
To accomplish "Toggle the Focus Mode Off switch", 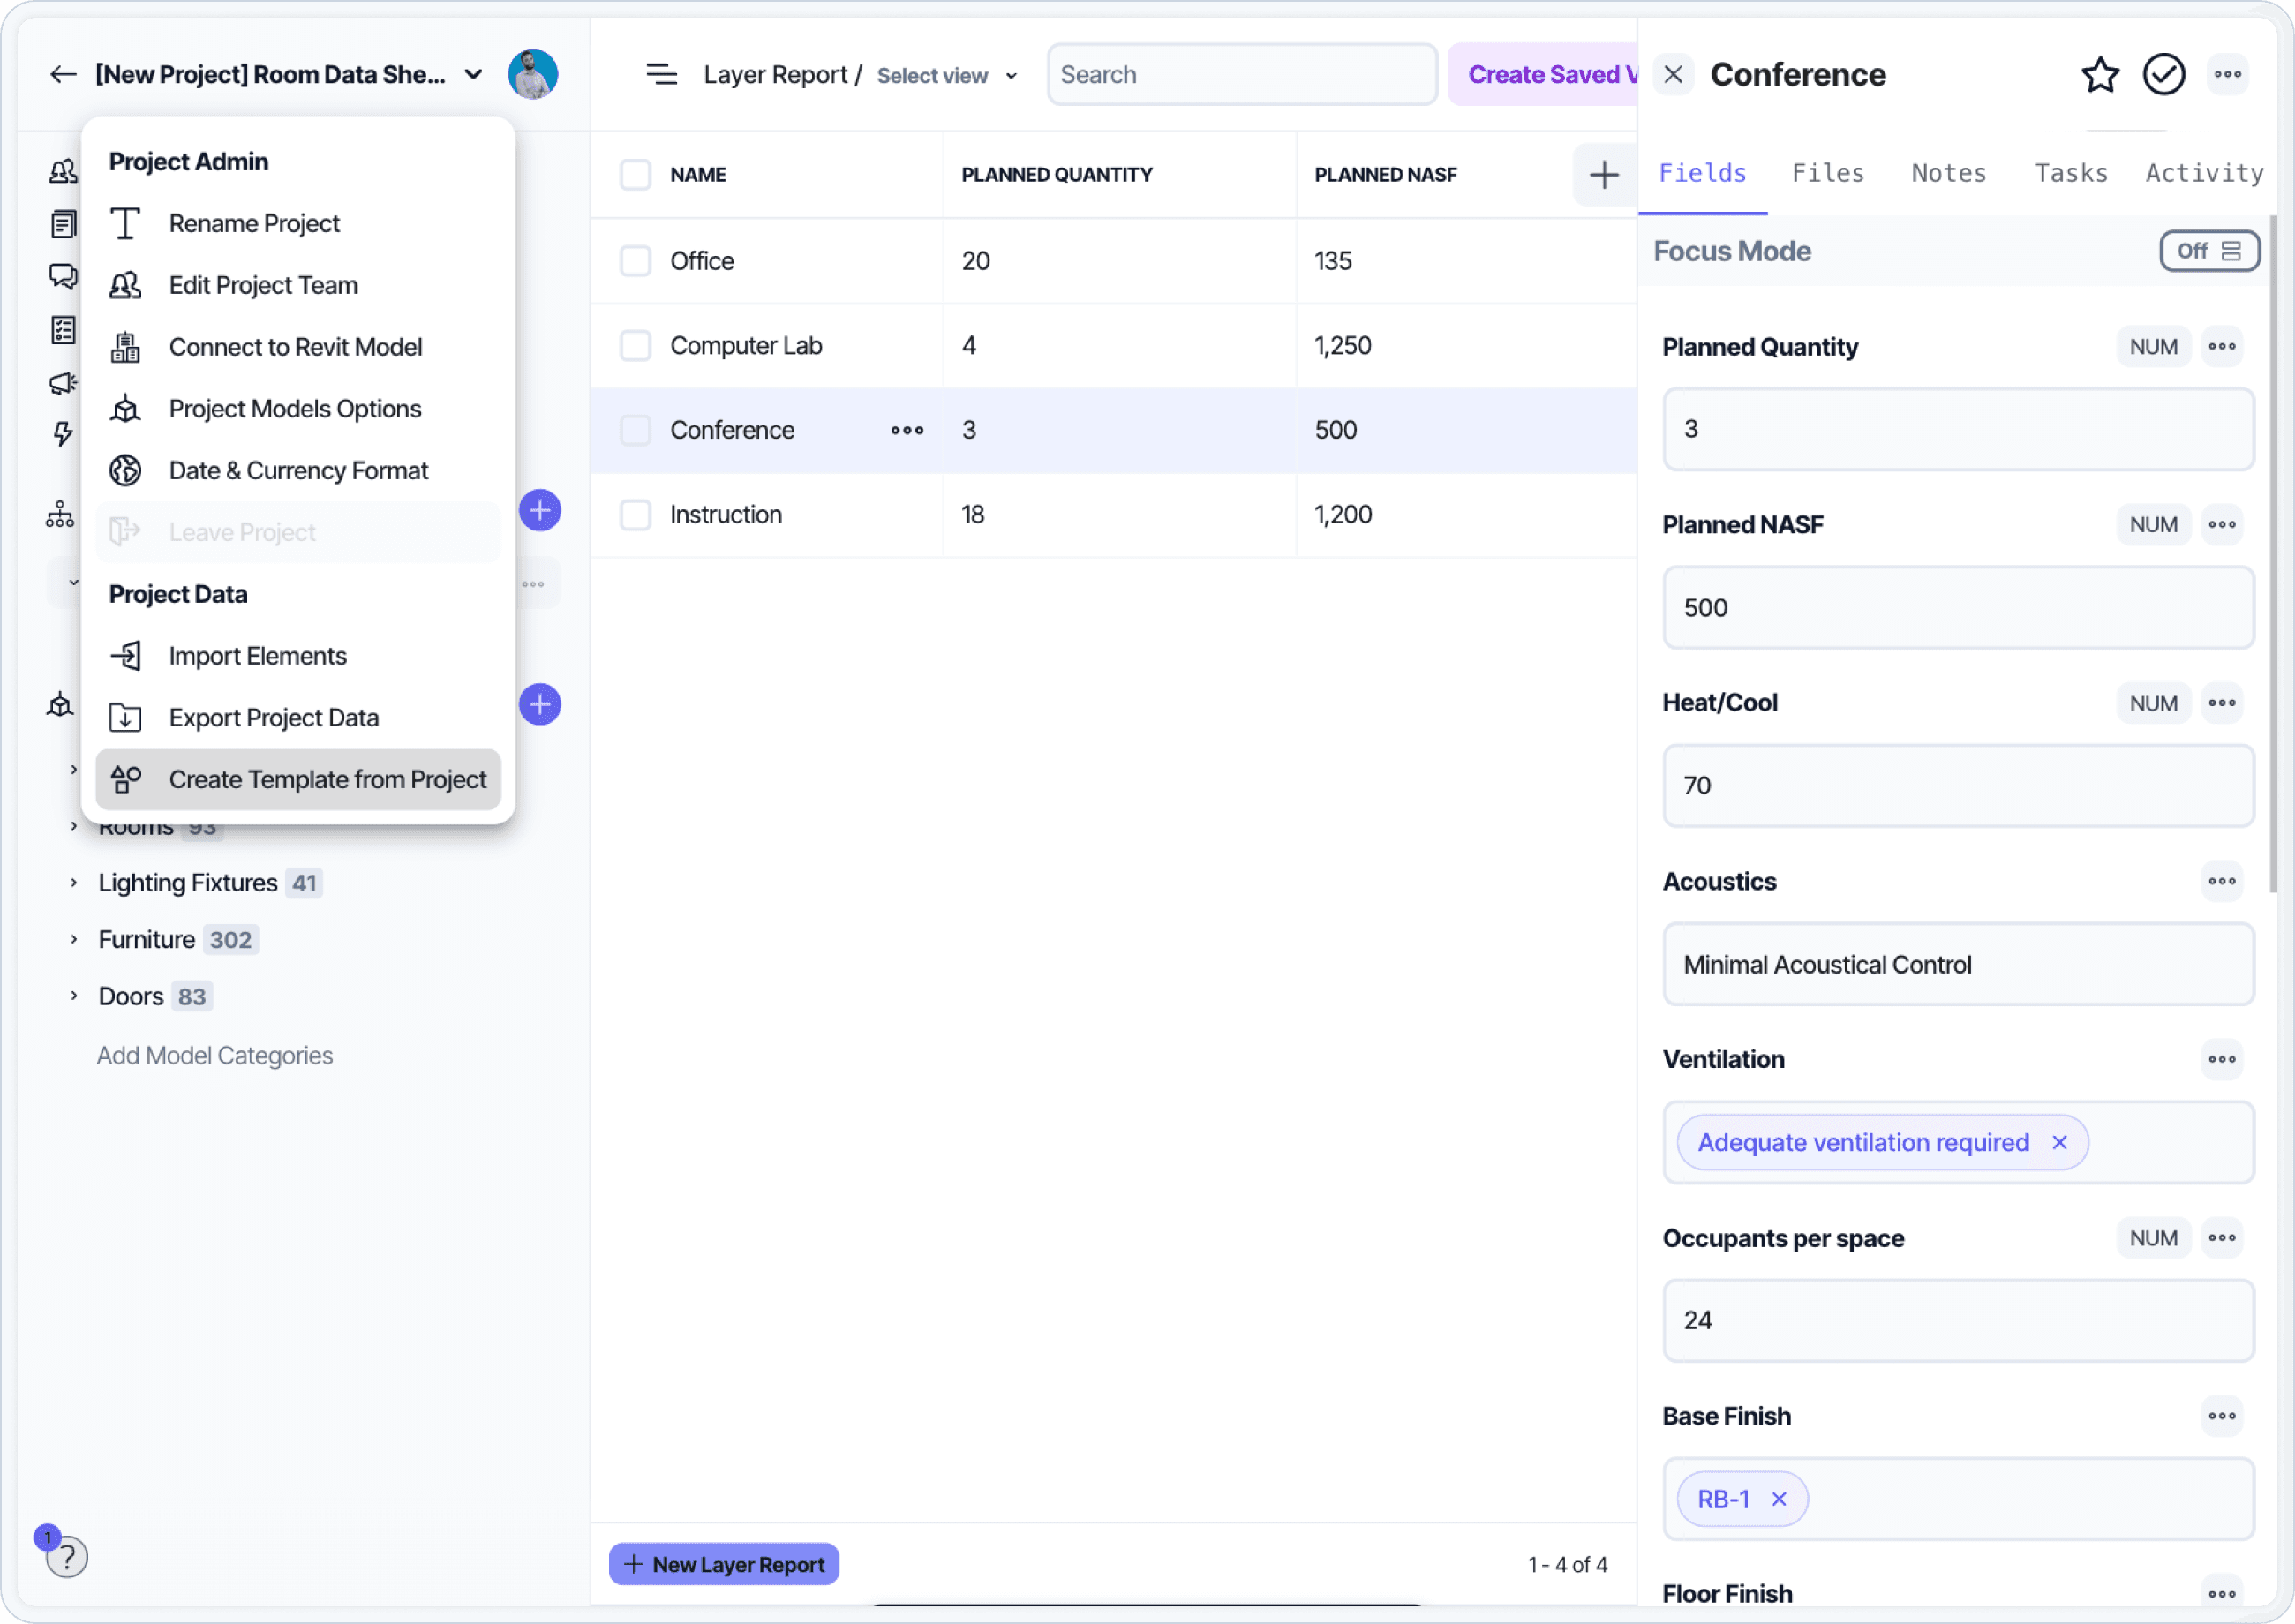I will (x=2208, y=251).
